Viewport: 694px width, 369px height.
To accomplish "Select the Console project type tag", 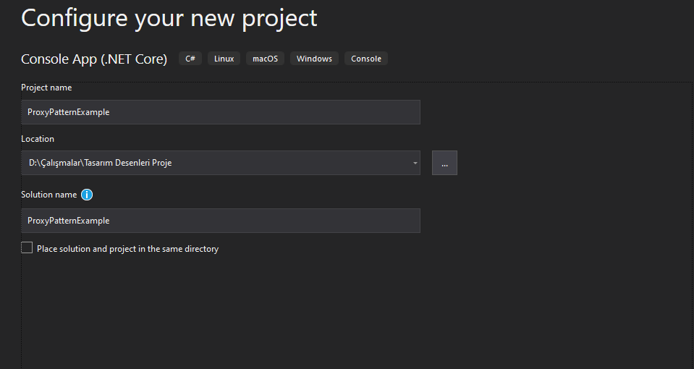I will pos(366,59).
